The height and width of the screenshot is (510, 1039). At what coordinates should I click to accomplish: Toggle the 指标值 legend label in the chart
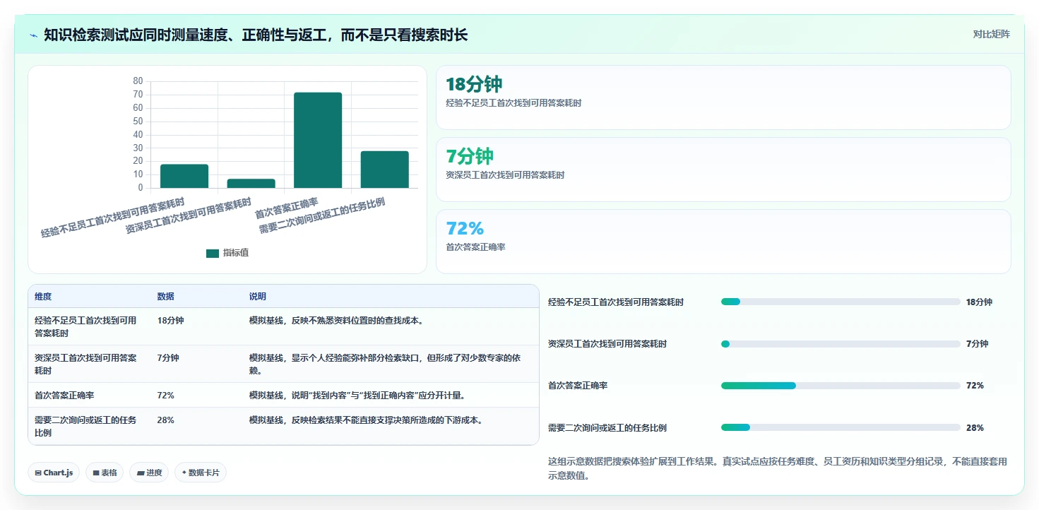(x=236, y=254)
